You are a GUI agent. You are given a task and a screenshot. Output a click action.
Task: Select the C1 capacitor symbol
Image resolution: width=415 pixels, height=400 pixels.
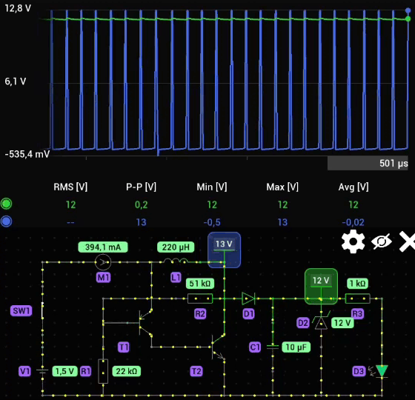click(273, 347)
